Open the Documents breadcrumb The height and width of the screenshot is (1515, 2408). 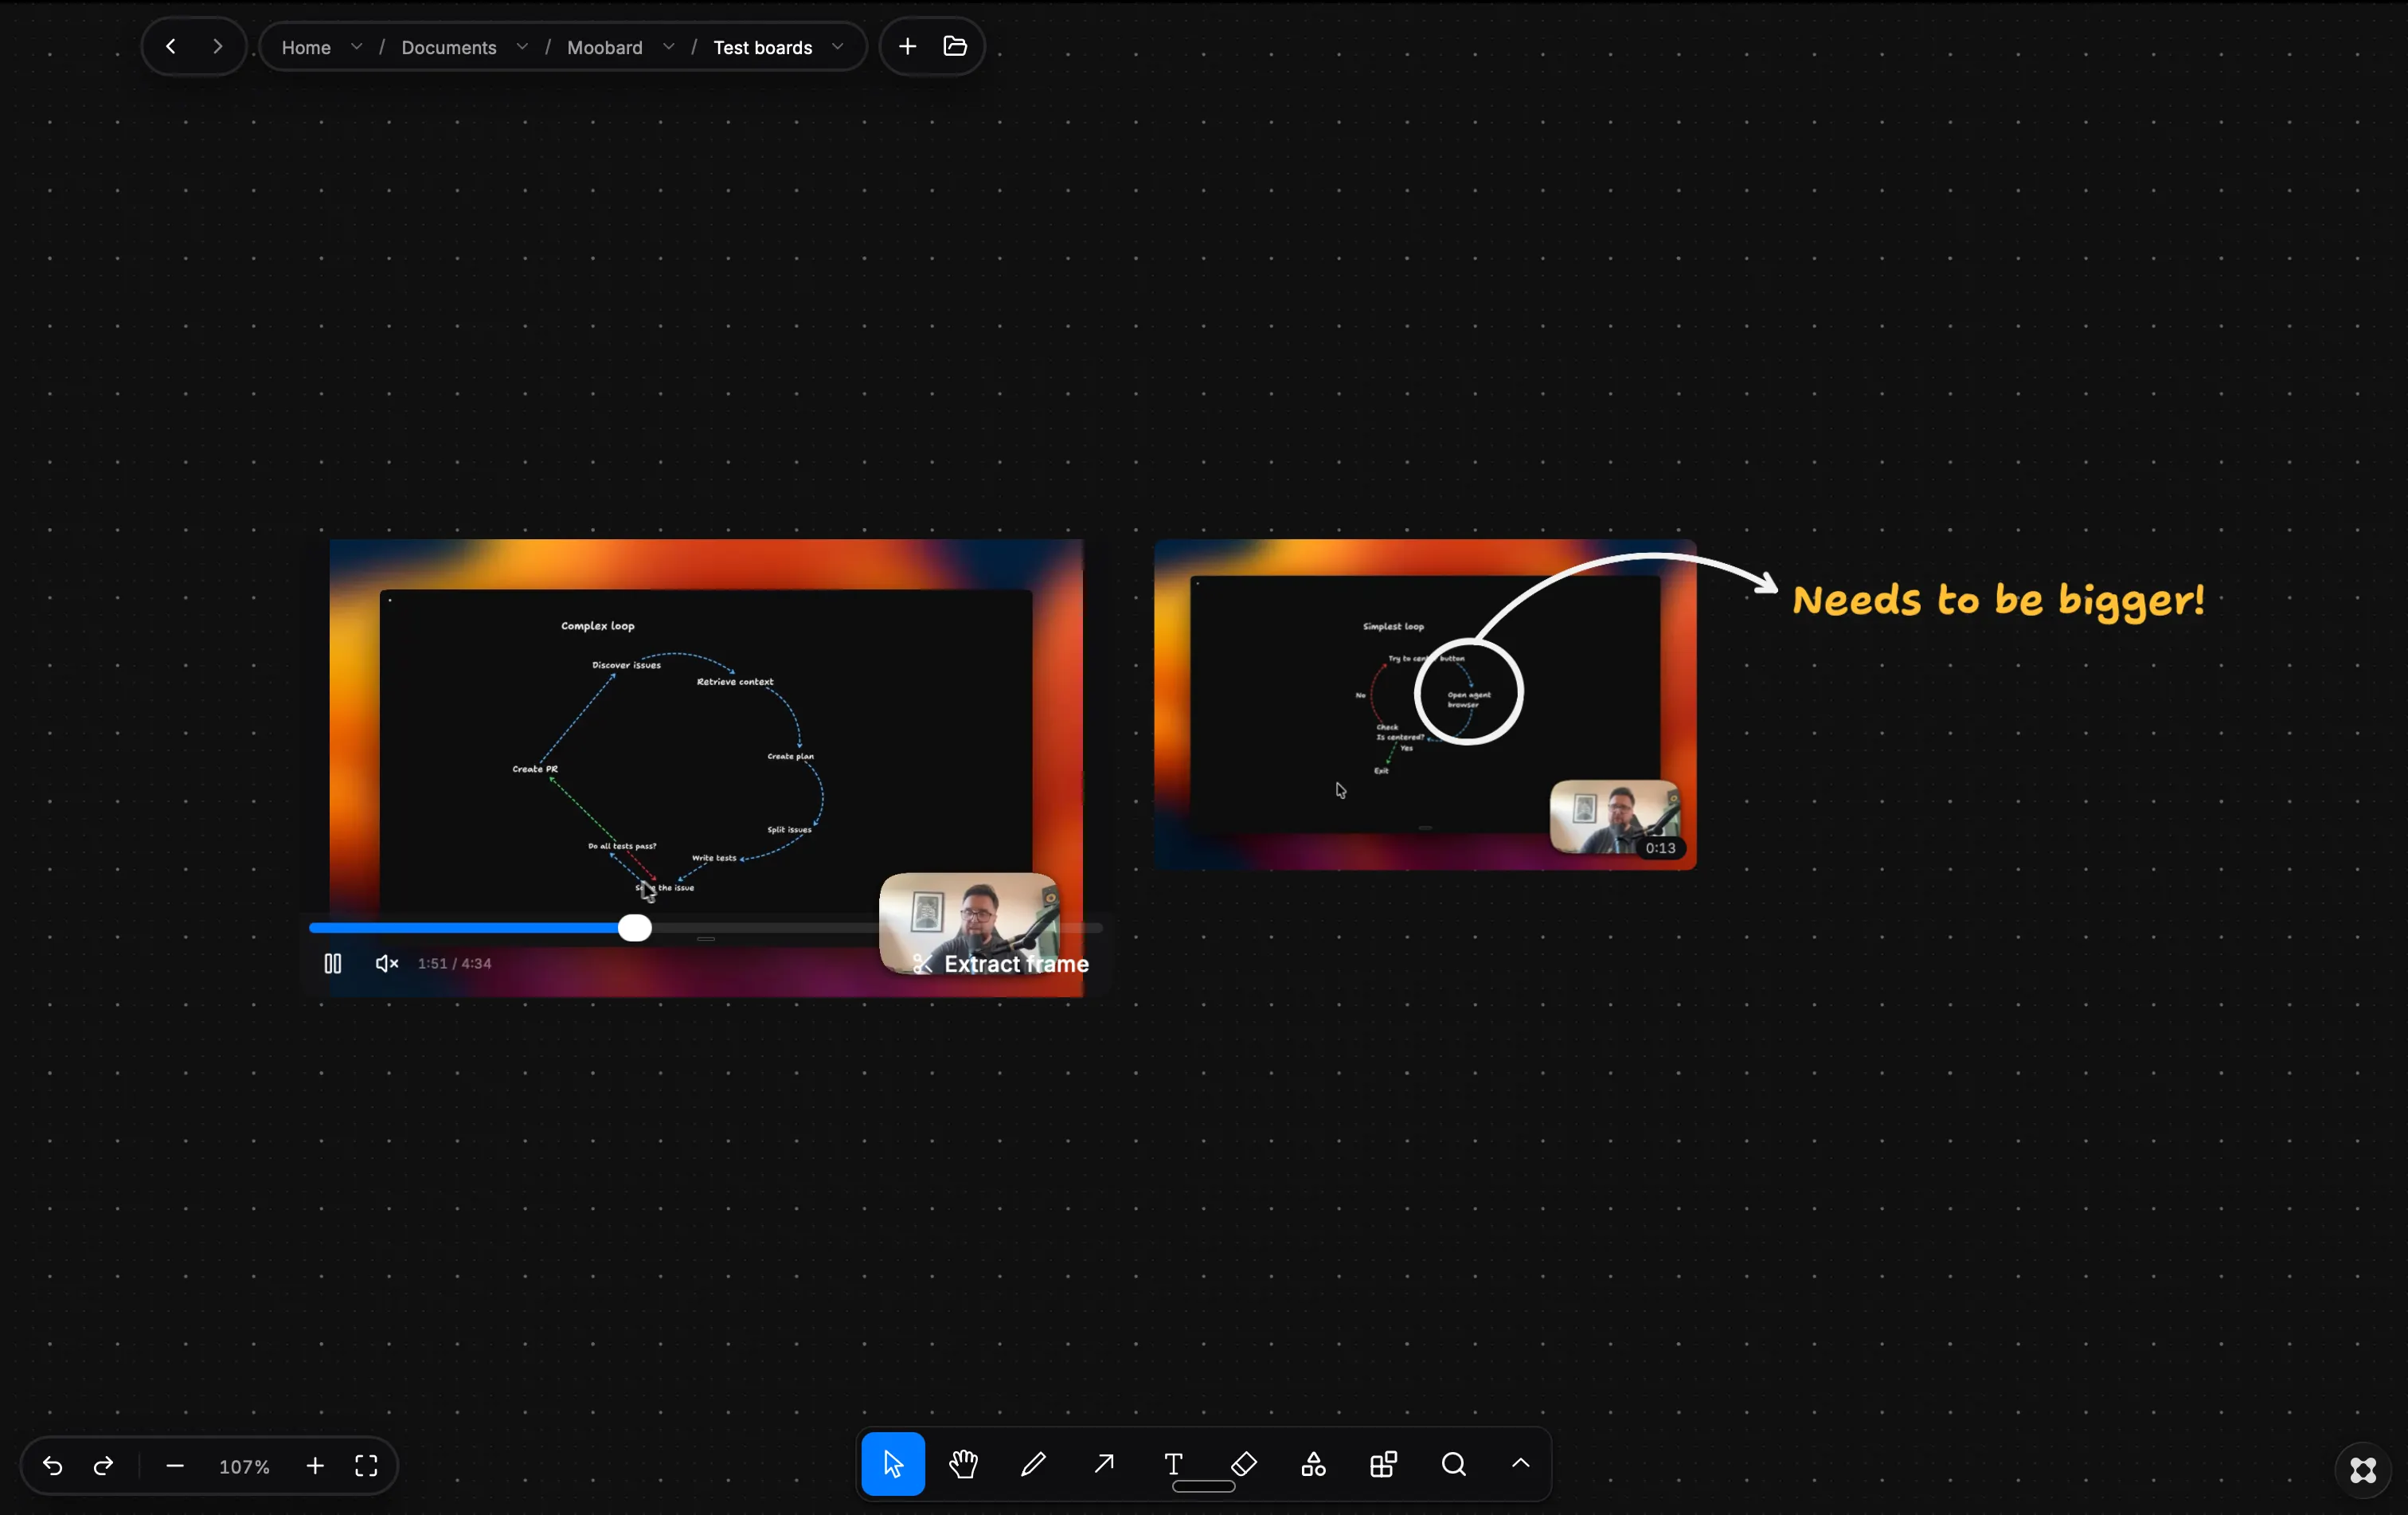[x=449, y=47]
